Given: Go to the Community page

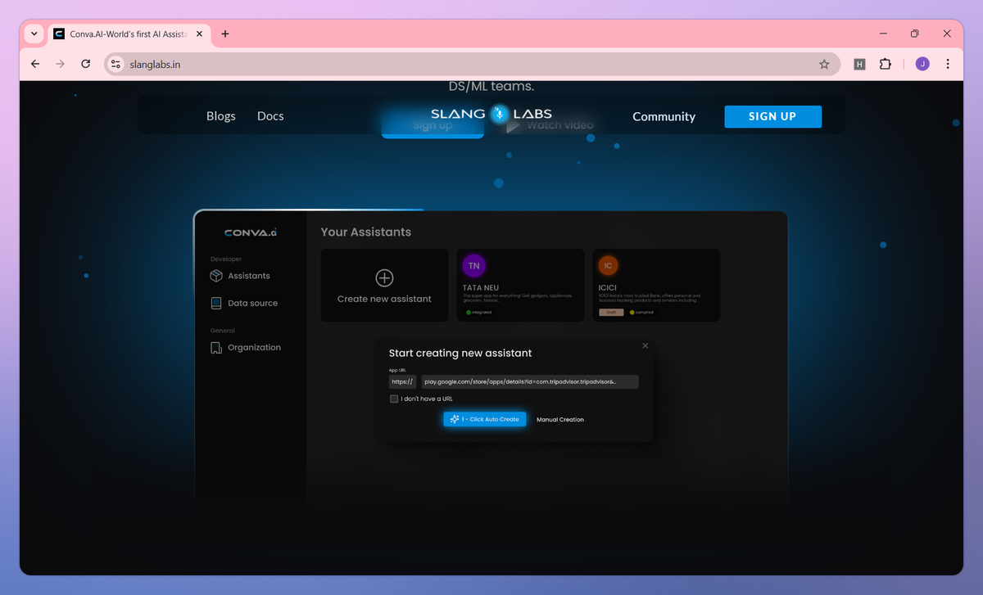Looking at the screenshot, I should tap(664, 116).
